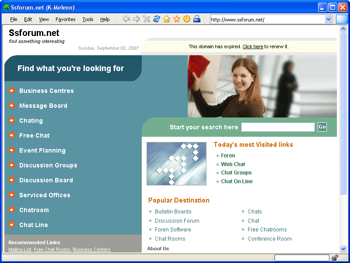Screen dimensions: 350x263
Task: Open the Web Chat link
Action: pyautogui.click(x=233, y=164)
